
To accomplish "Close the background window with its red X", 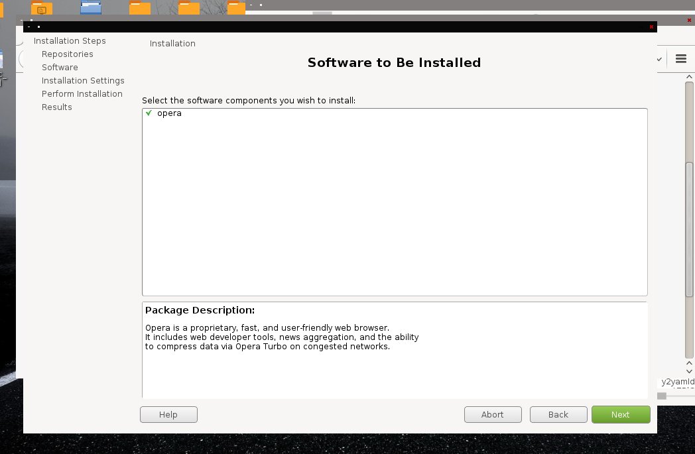I will tap(689, 20).
